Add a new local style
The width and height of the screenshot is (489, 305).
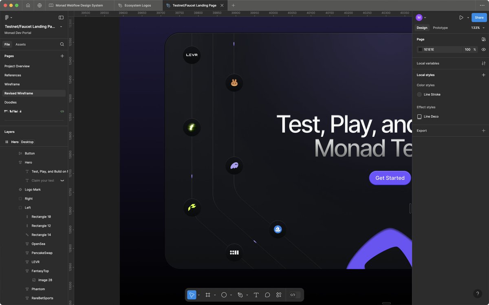[x=483, y=75]
